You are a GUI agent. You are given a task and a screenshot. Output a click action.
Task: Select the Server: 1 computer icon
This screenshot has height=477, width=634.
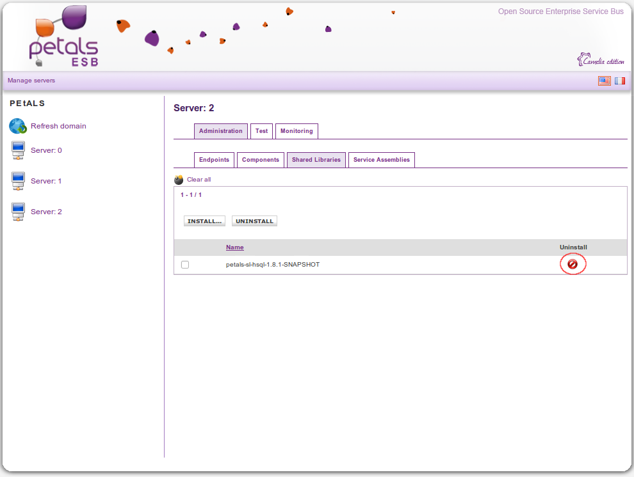point(18,182)
